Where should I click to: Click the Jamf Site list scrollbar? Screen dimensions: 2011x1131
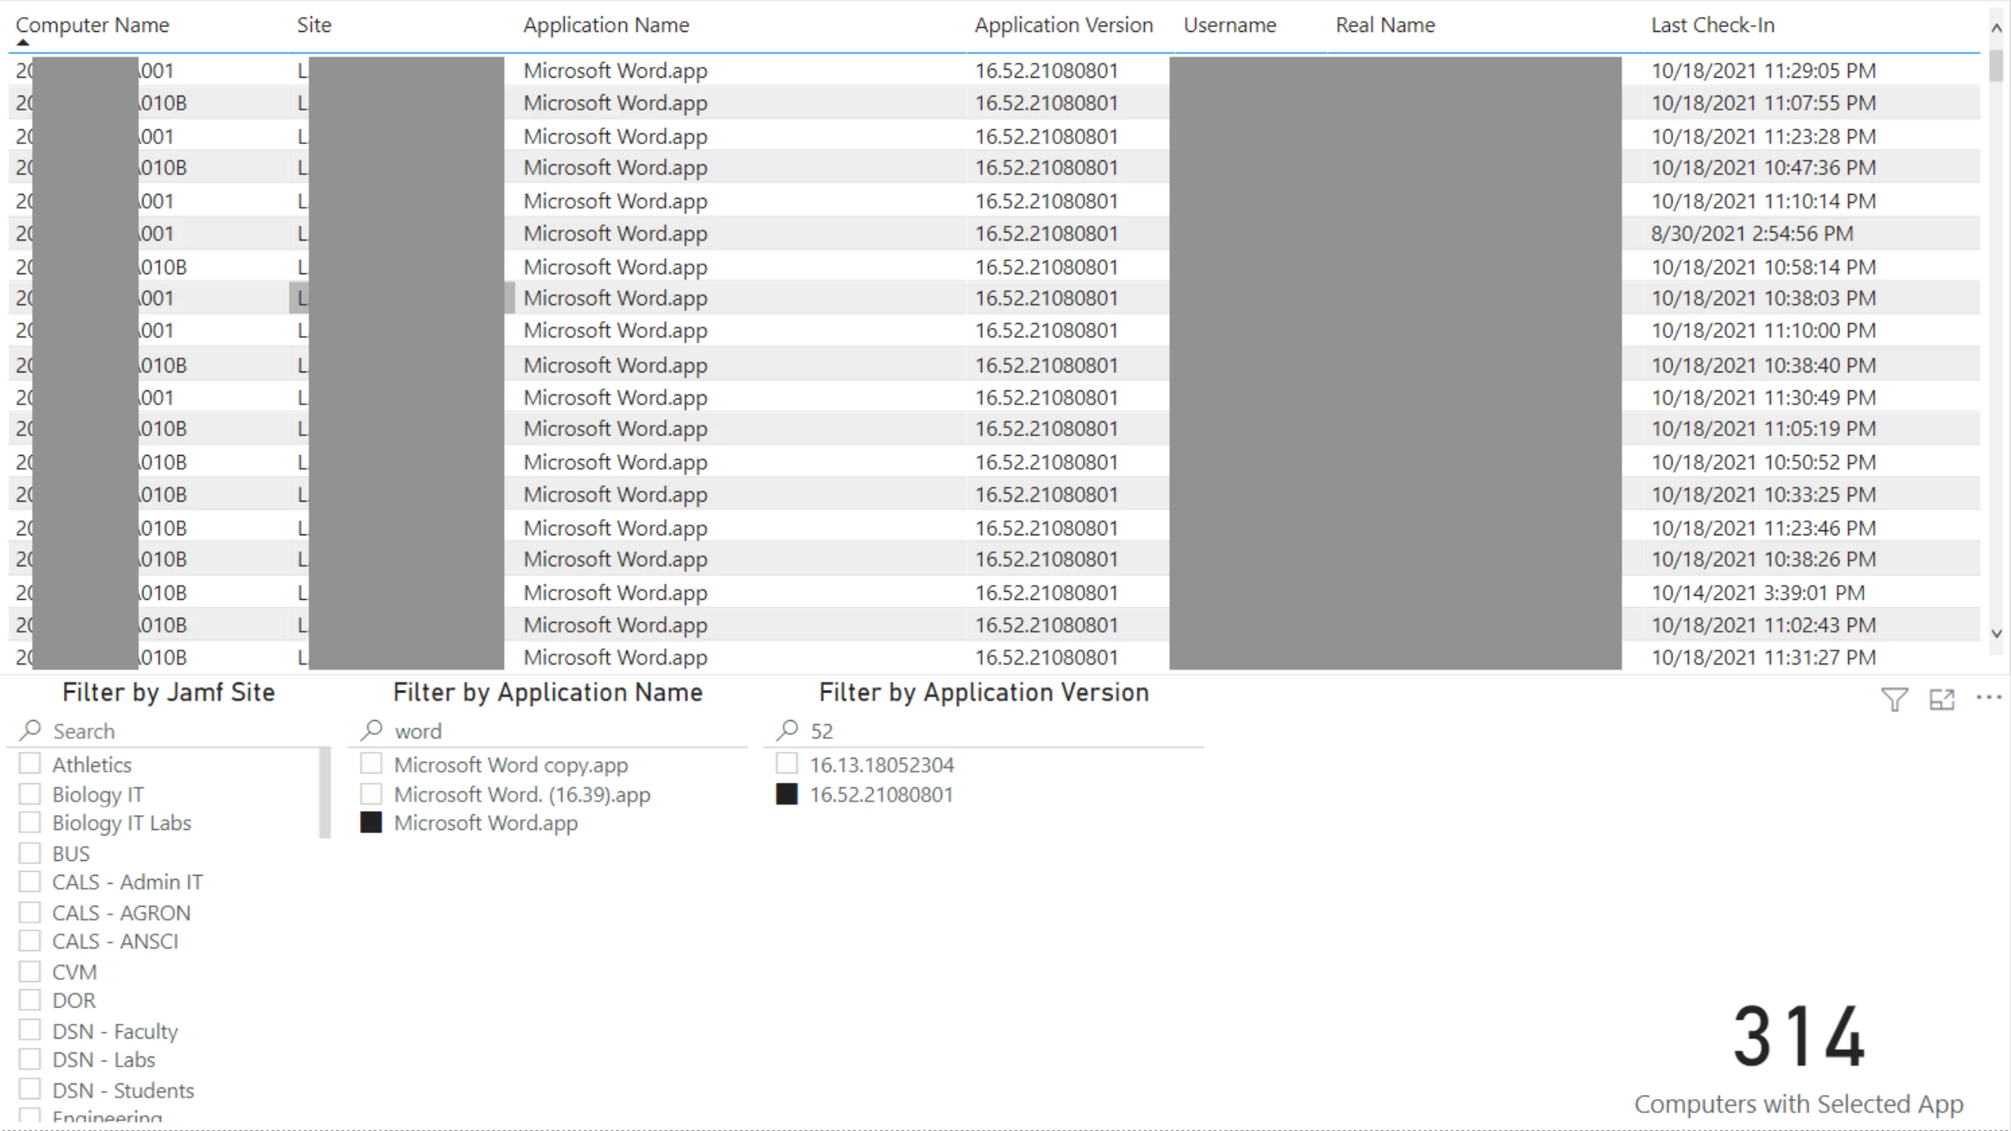325,792
